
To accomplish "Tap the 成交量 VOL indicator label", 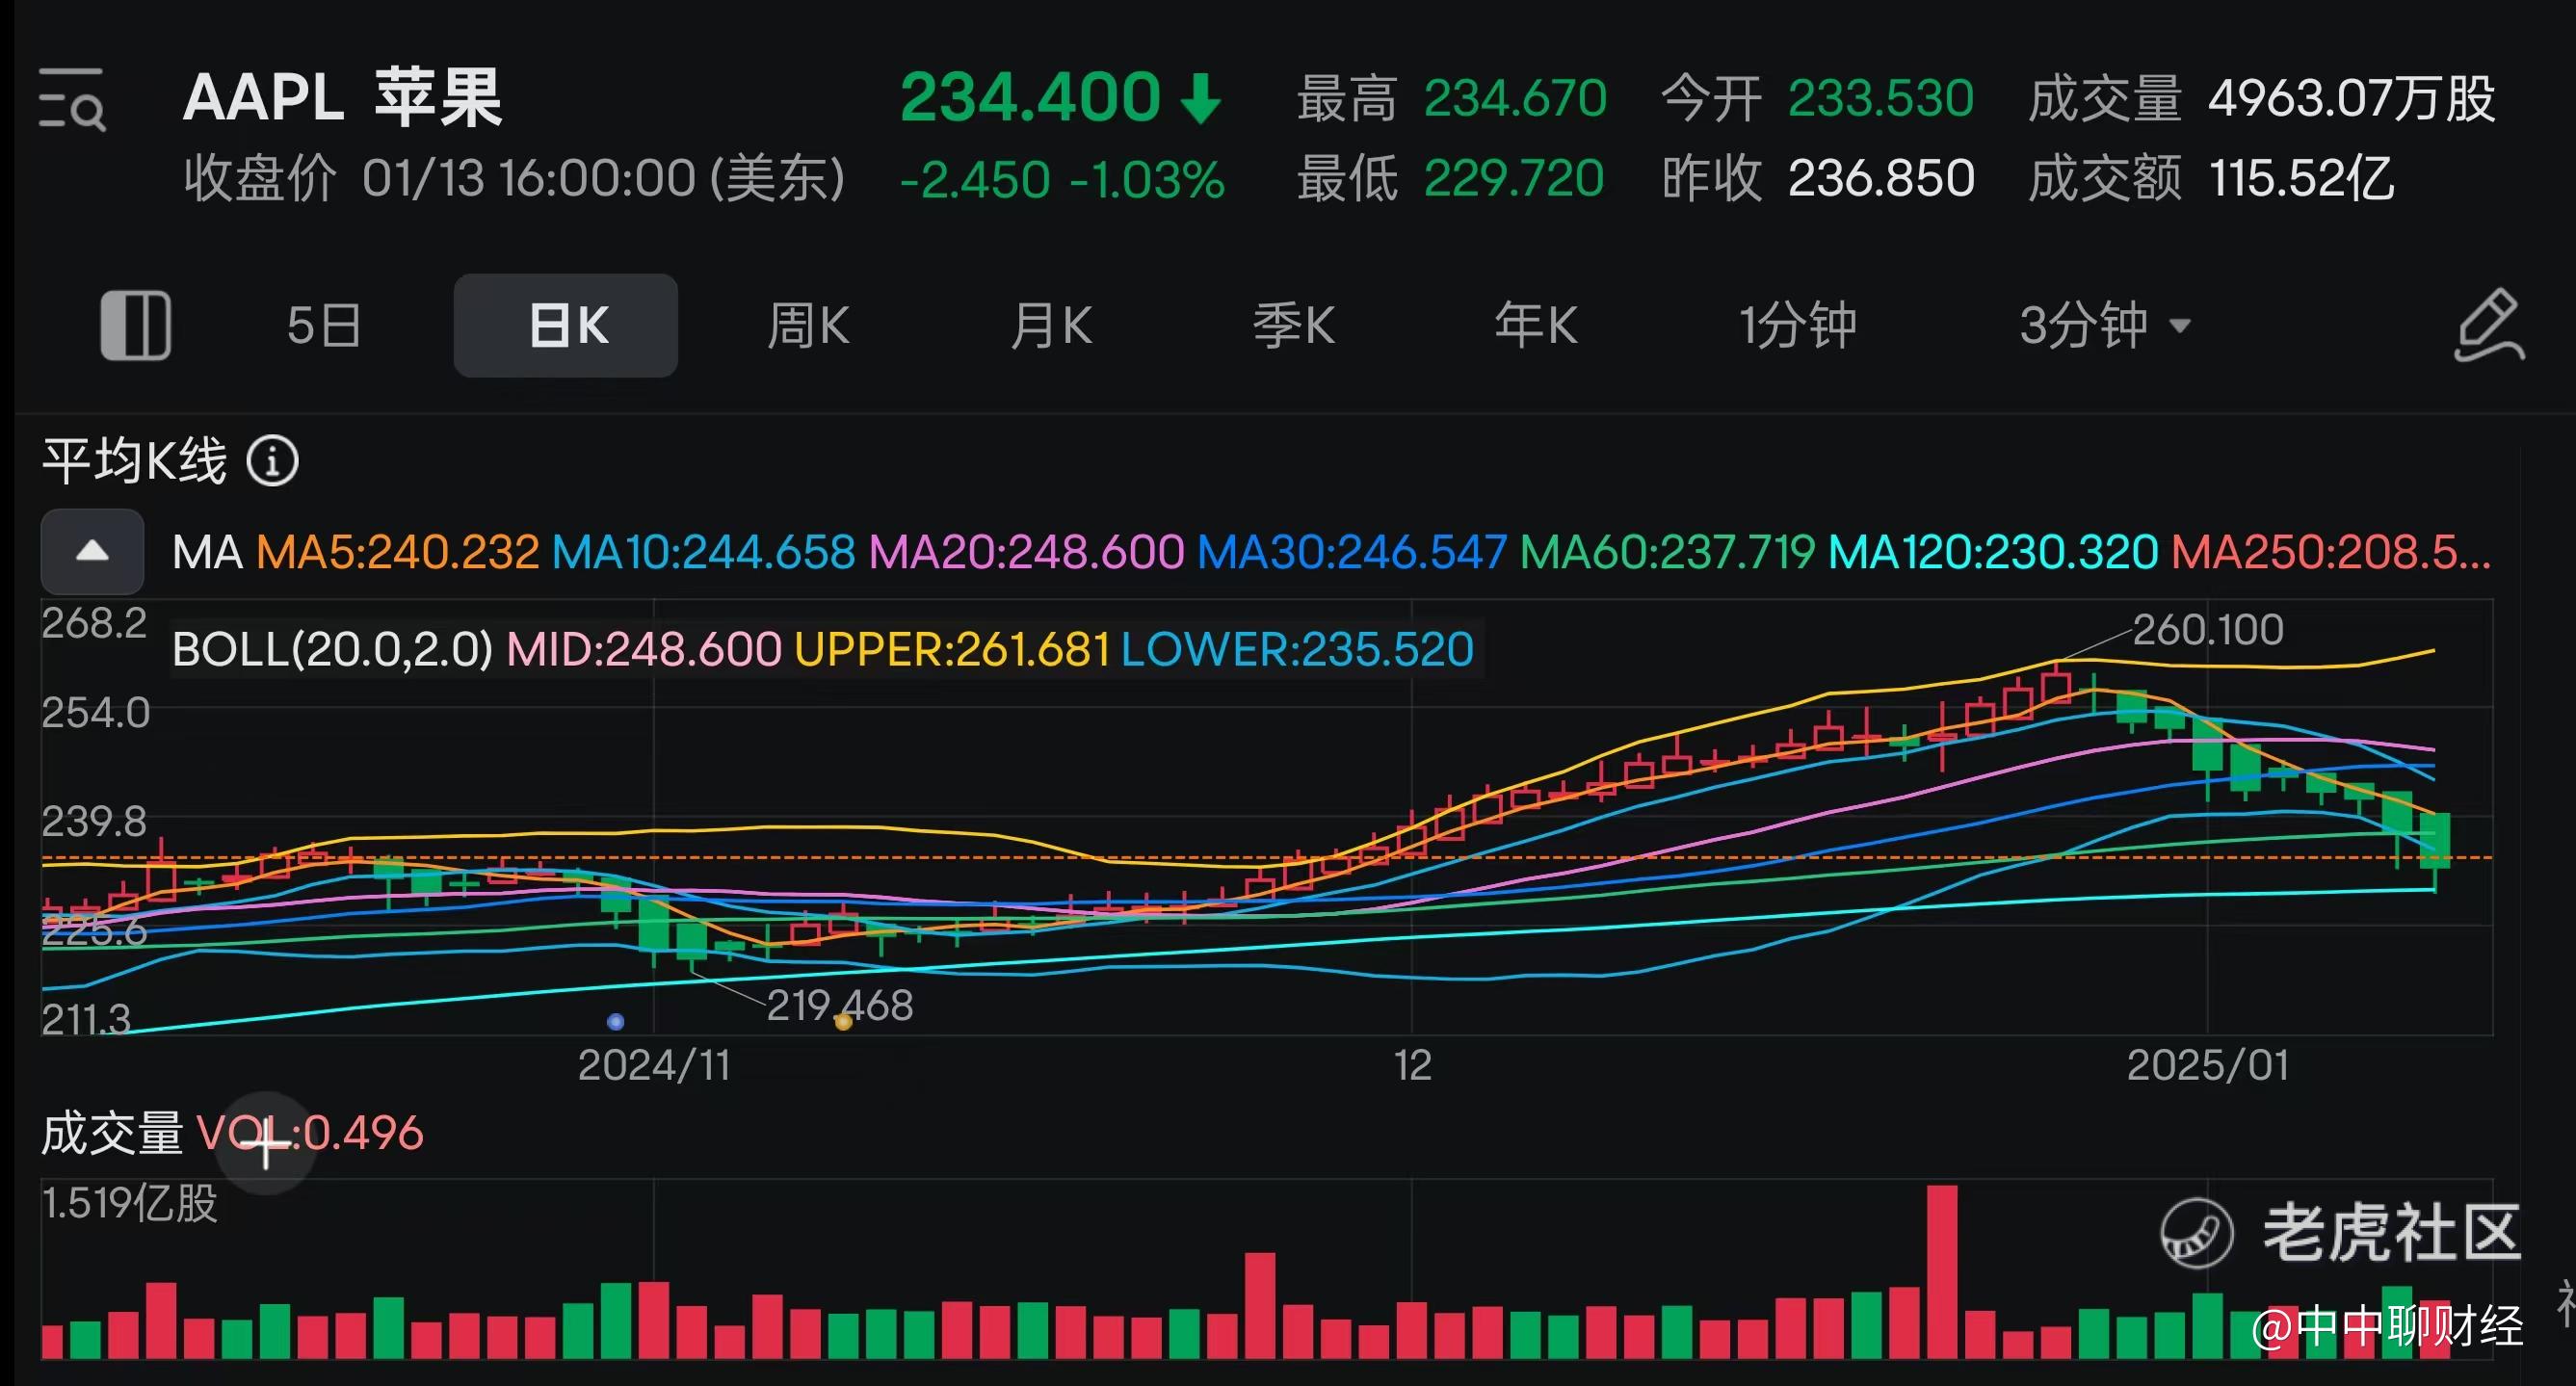I will 112,1133.
